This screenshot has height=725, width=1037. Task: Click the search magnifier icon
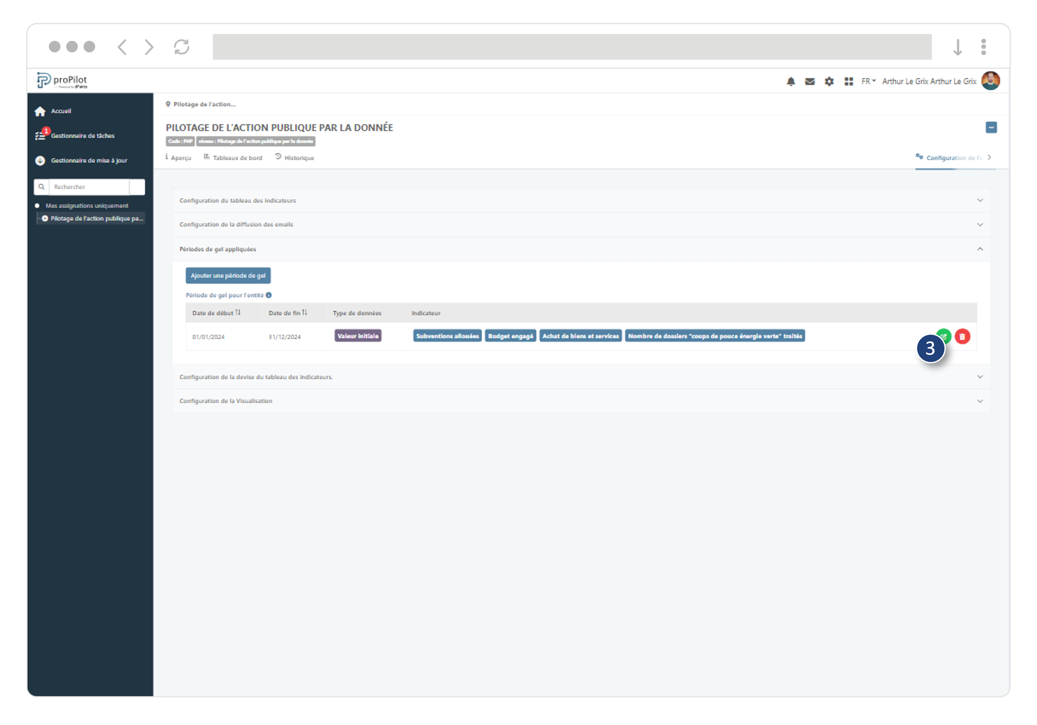point(41,187)
